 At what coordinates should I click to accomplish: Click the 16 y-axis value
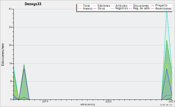pos(10,63)
